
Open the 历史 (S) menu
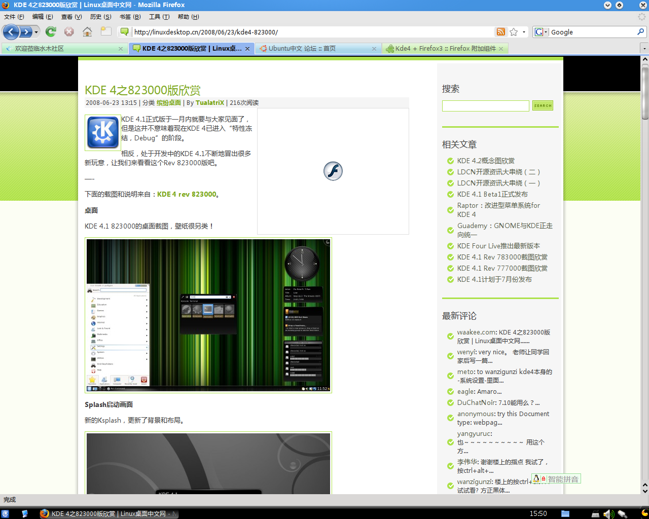click(100, 17)
